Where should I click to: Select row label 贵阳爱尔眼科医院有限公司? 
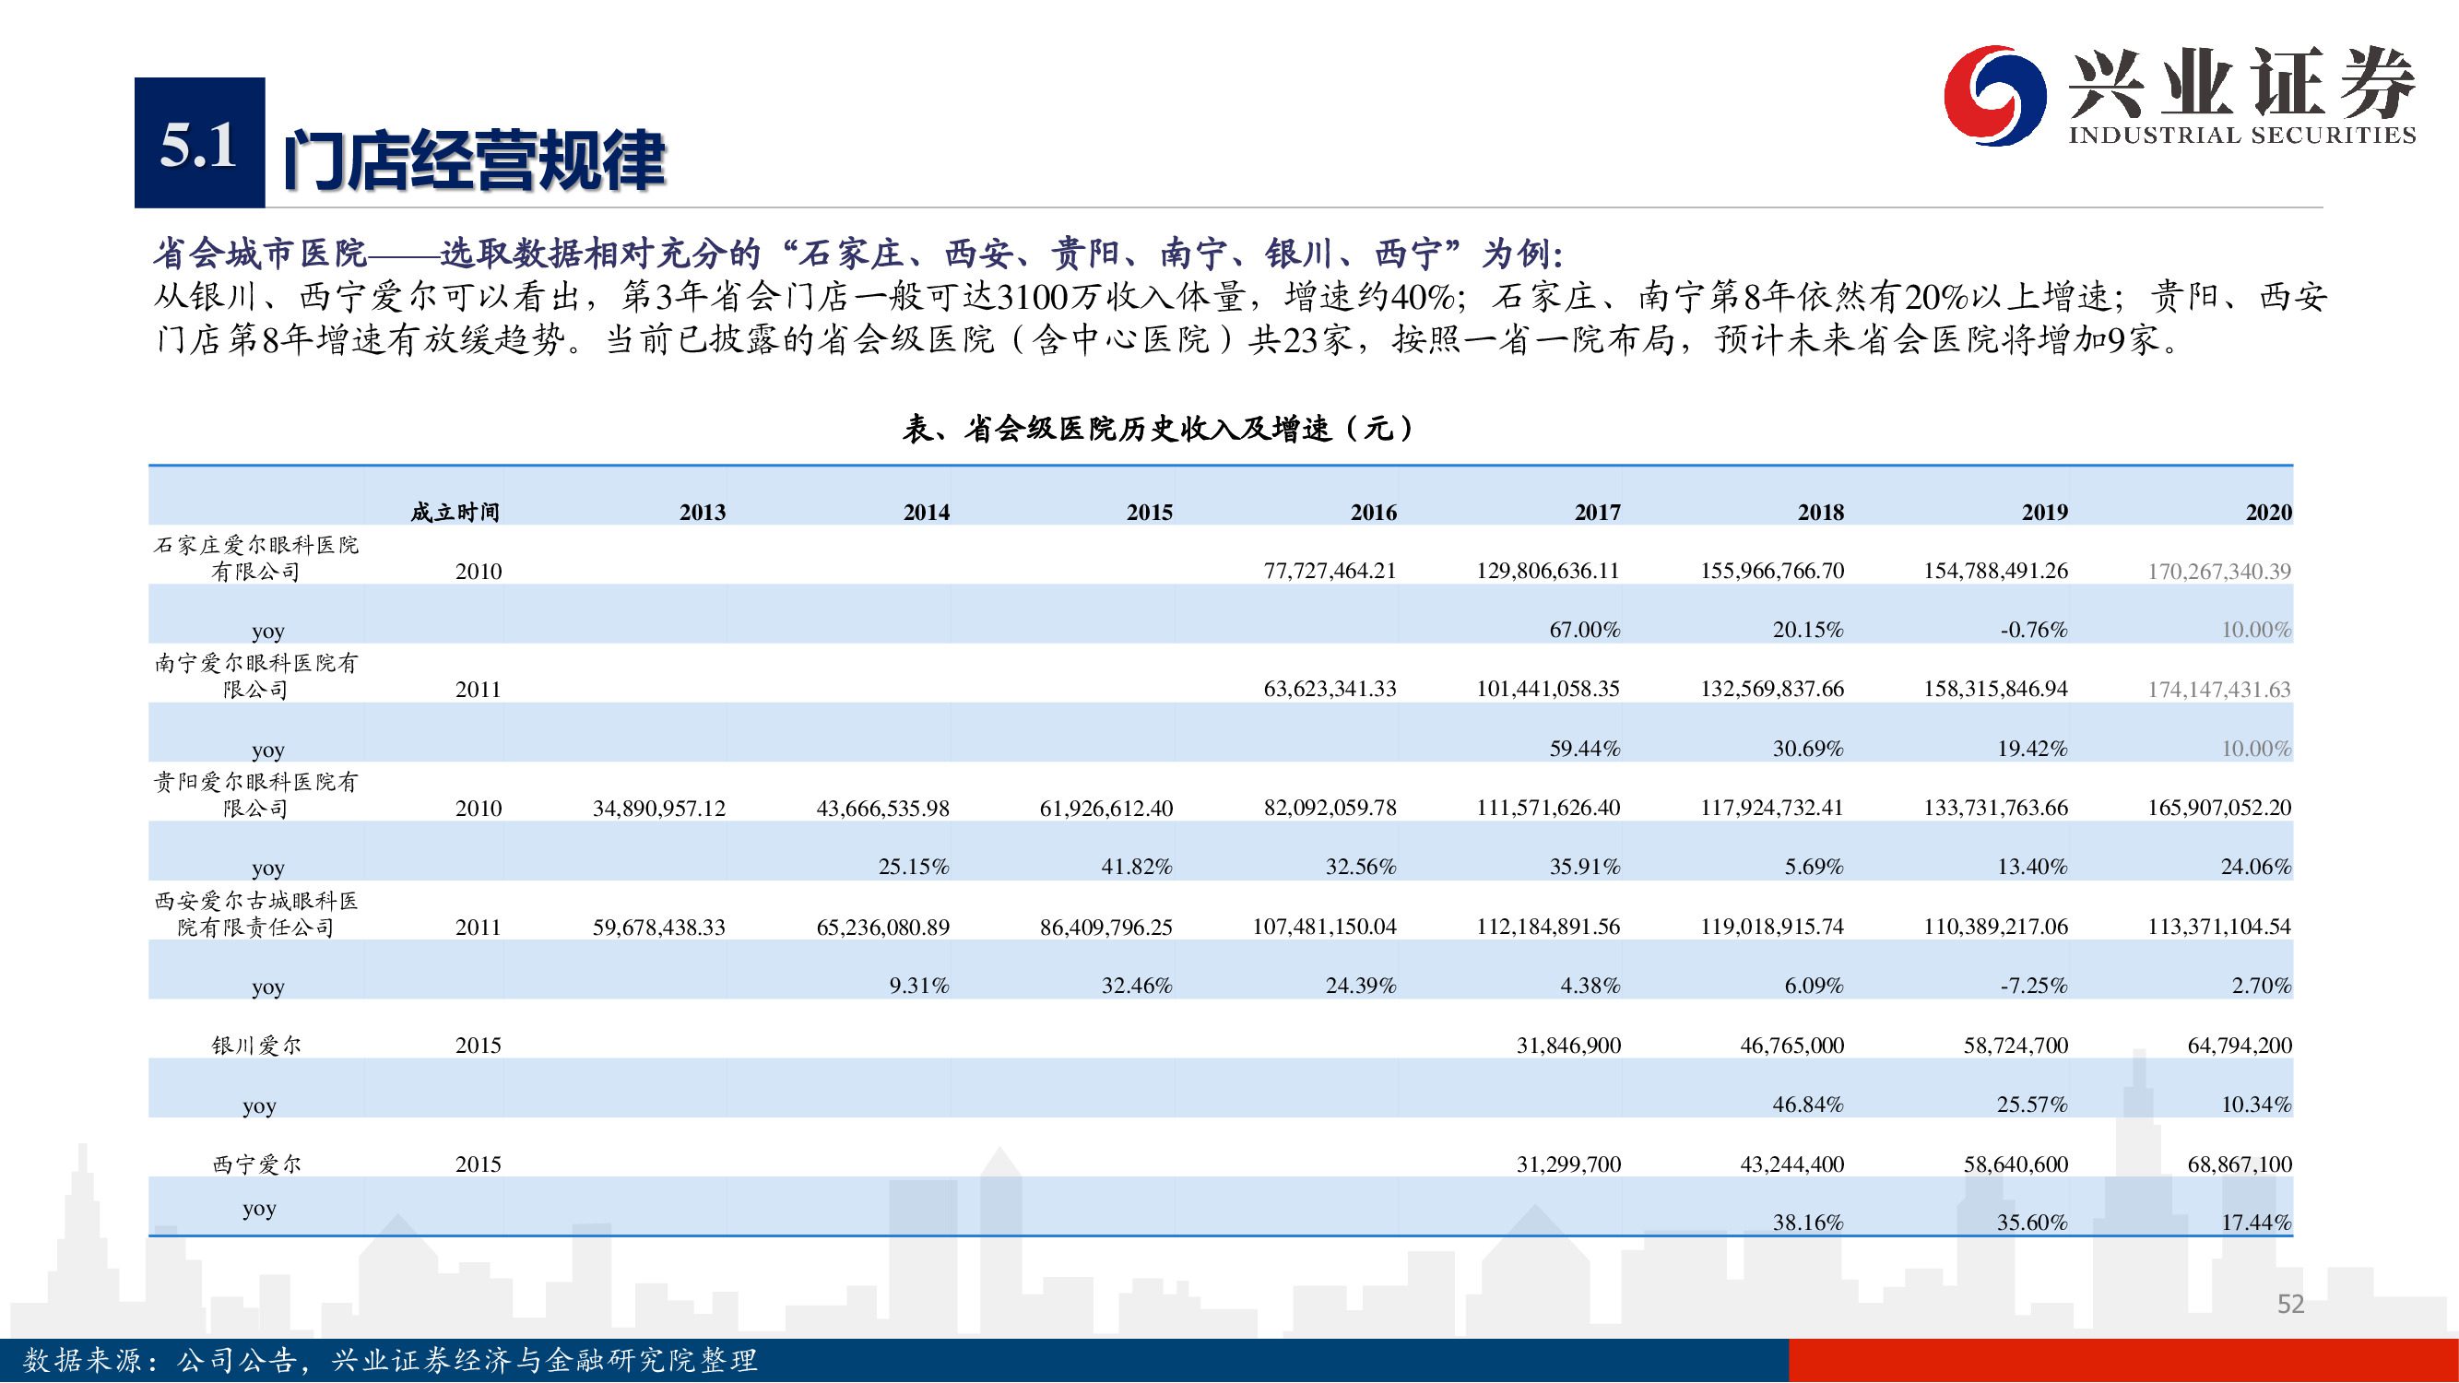coord(255,795)
